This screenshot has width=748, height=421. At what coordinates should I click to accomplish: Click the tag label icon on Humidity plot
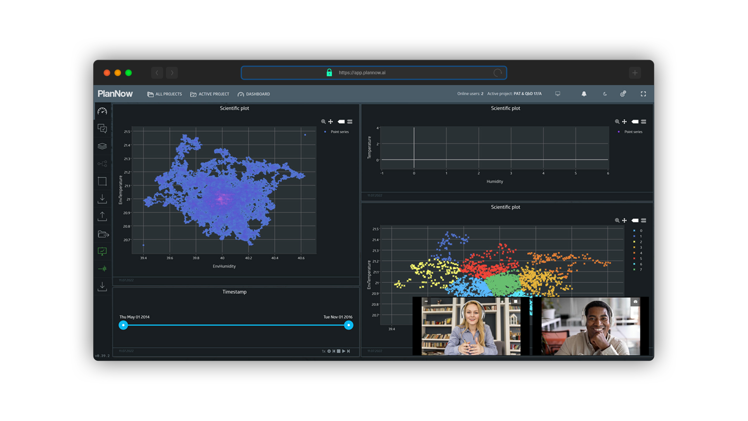(635, 122)
